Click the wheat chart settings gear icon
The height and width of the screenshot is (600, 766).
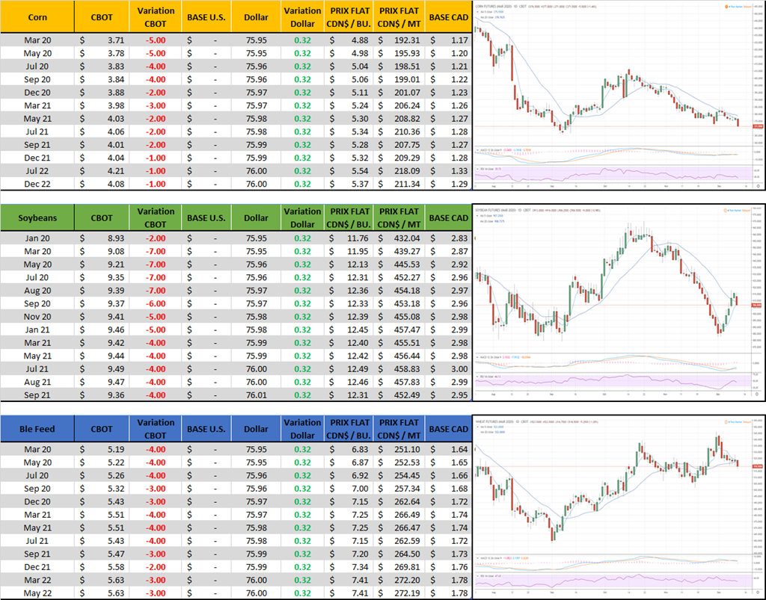click(x=757, y=593)
